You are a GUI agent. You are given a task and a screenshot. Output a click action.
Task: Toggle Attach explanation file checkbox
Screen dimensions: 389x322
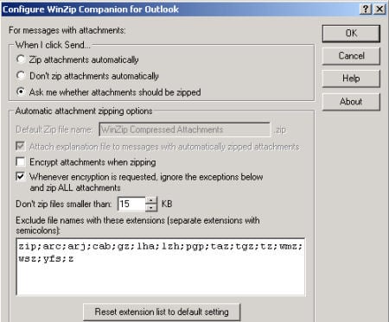click(x=21, y=146)
